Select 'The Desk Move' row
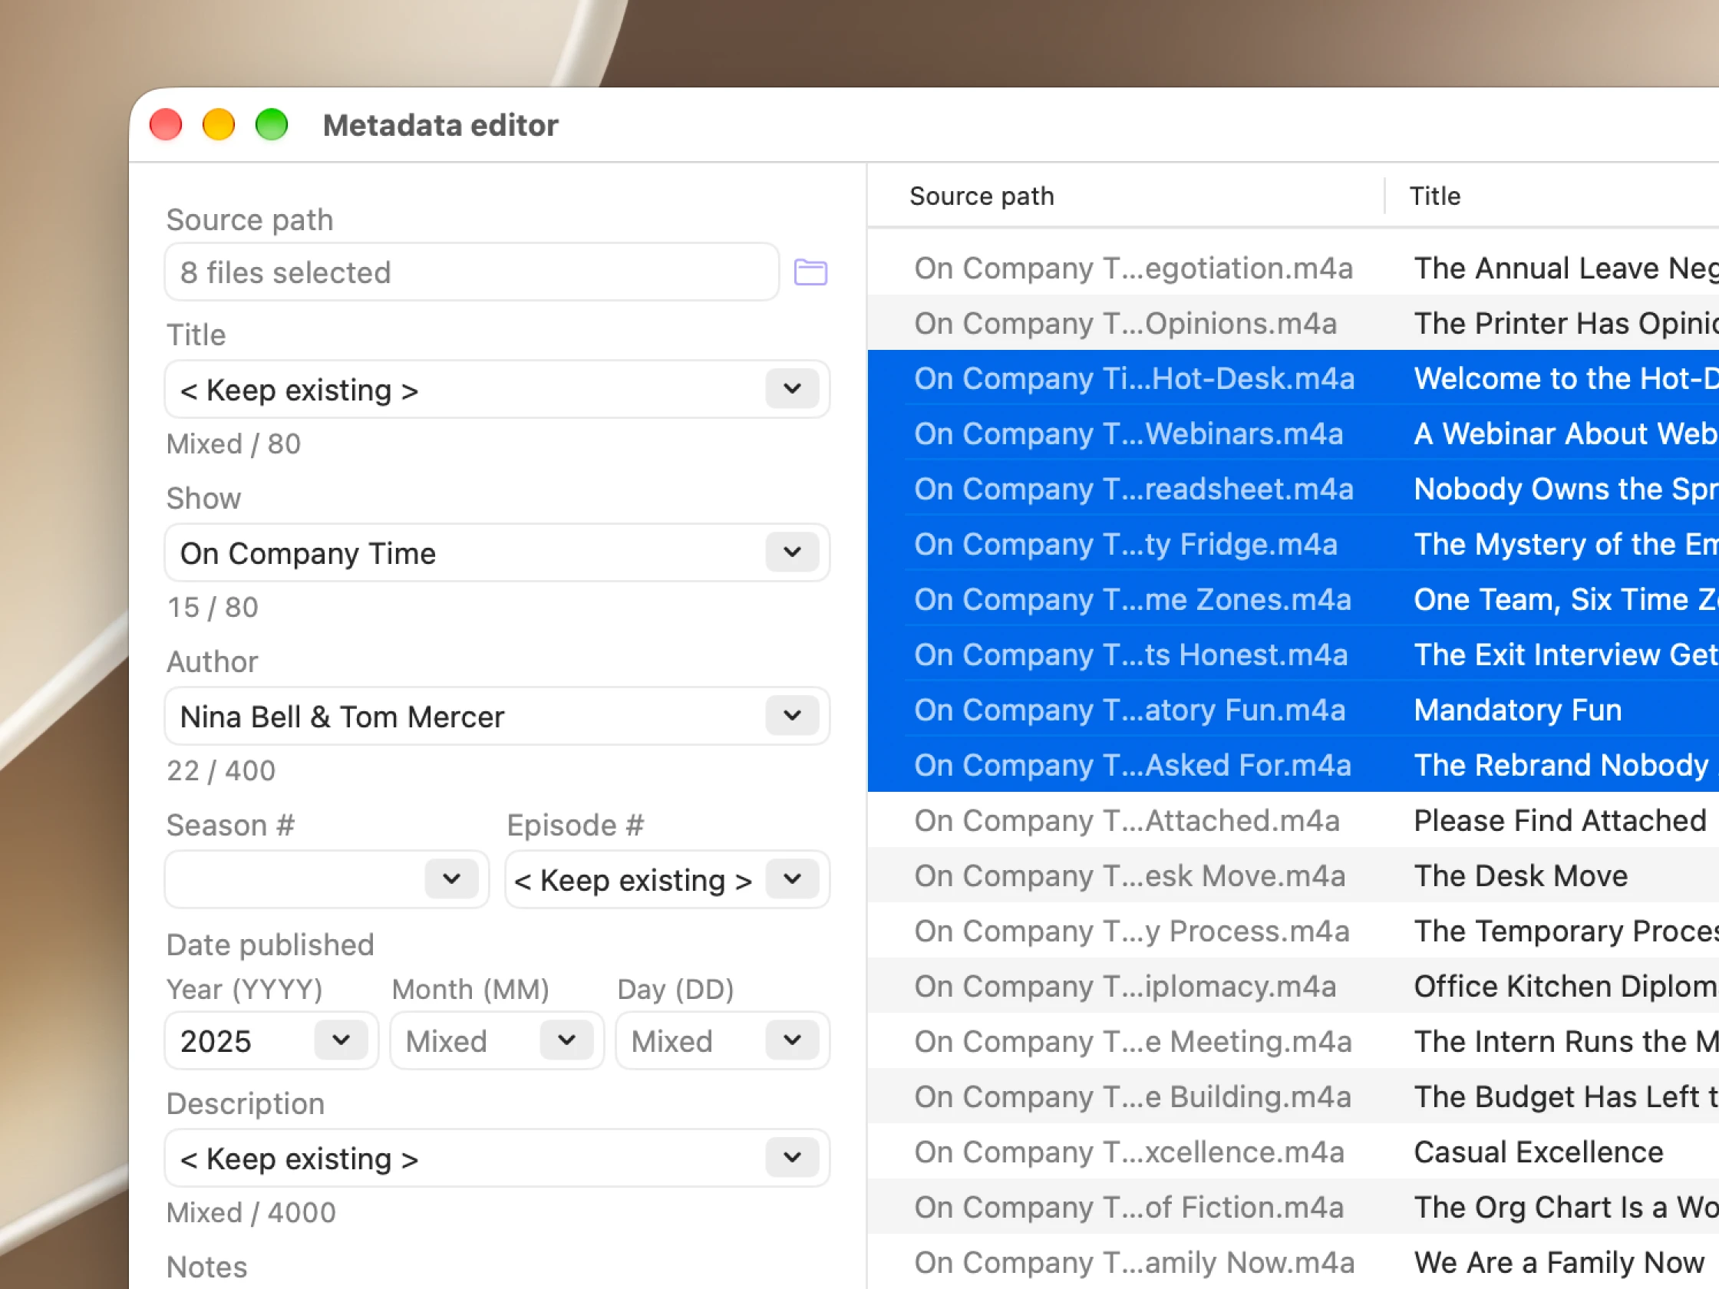The image size is (1719, 1289). [1293, 875]
